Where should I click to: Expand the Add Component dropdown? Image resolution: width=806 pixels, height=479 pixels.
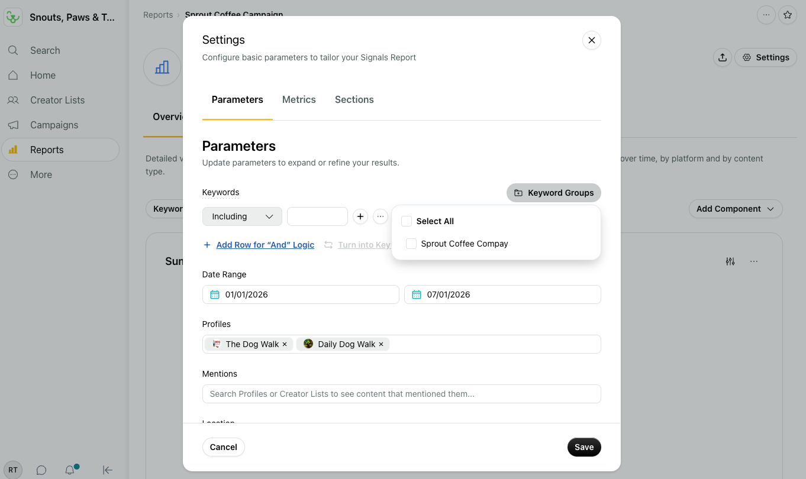(736, 209)
